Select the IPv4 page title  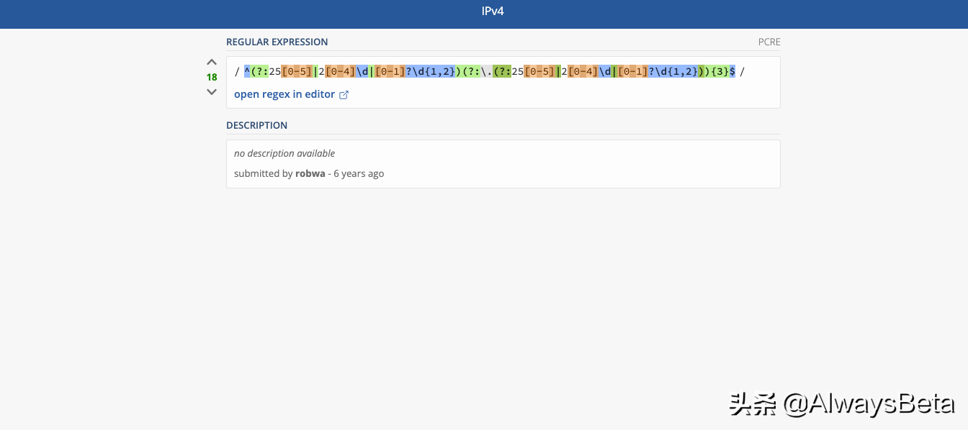tap(493, 12)
